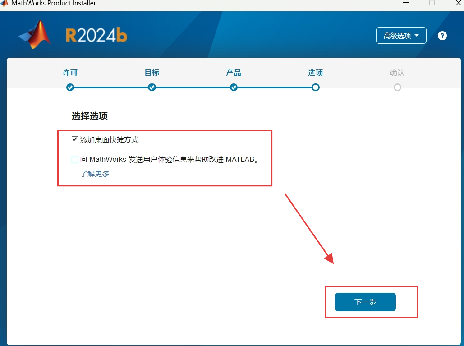
Task: Click the 许可 step completed checkmark circle
Action: 70,87
